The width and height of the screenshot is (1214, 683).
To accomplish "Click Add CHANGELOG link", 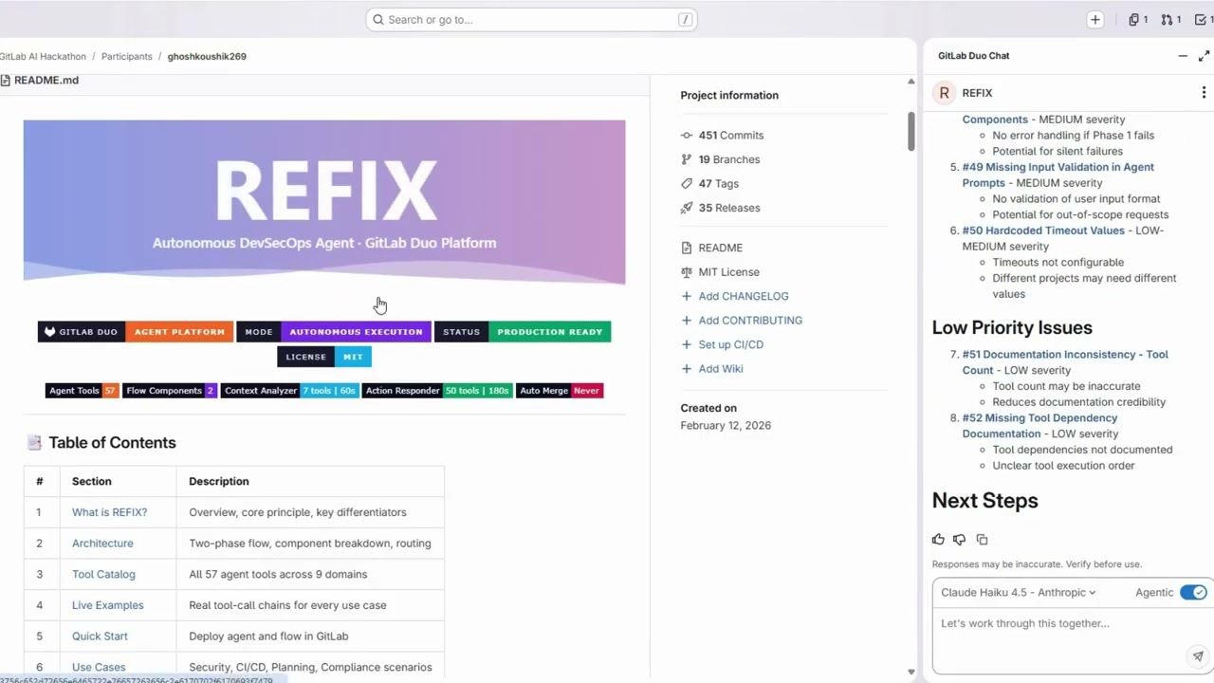I will coord(744,296).
